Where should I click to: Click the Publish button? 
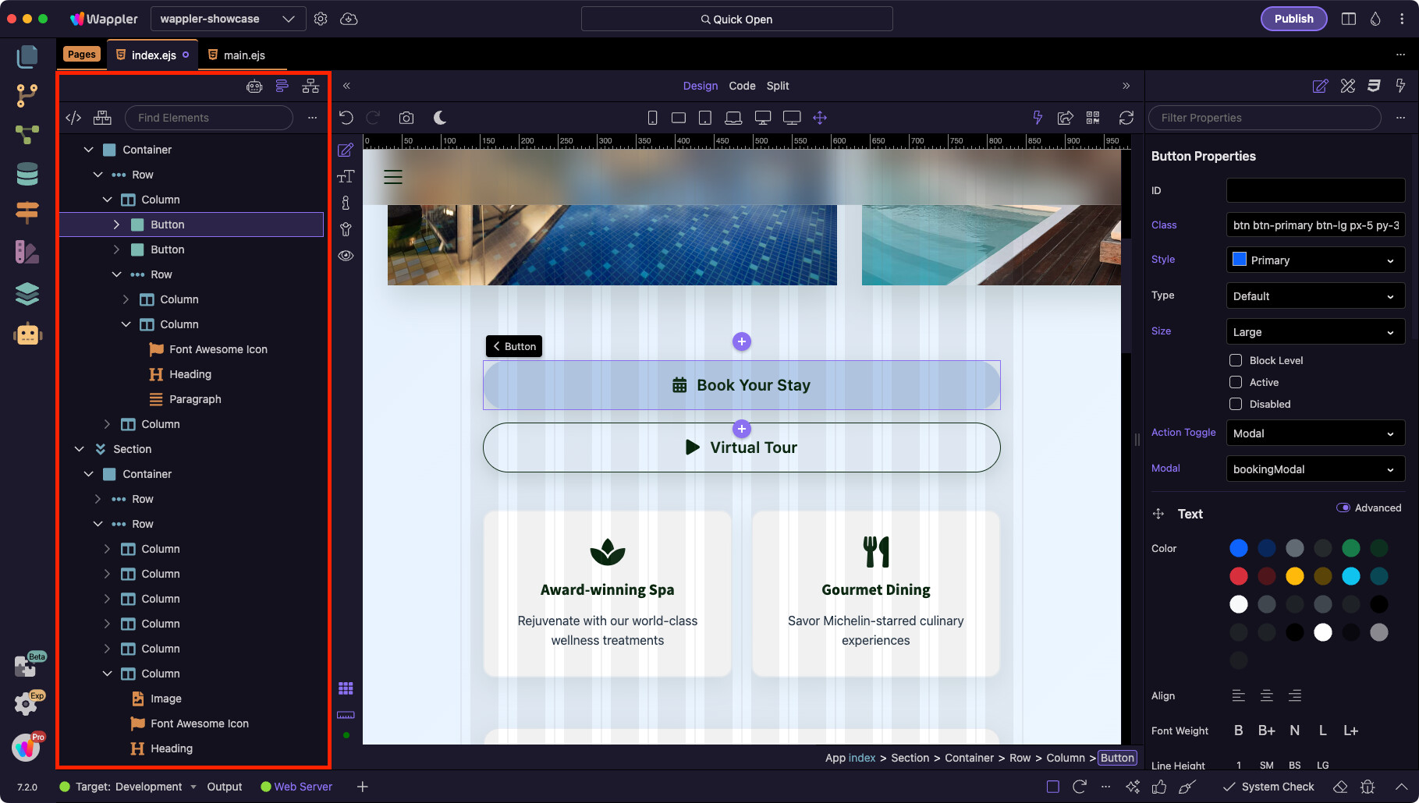1293,19
